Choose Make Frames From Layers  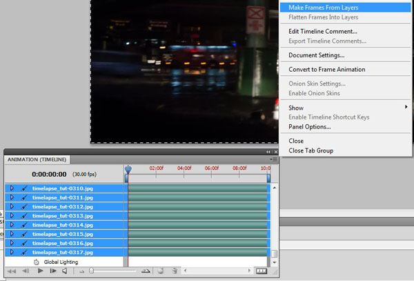[346, 8]
